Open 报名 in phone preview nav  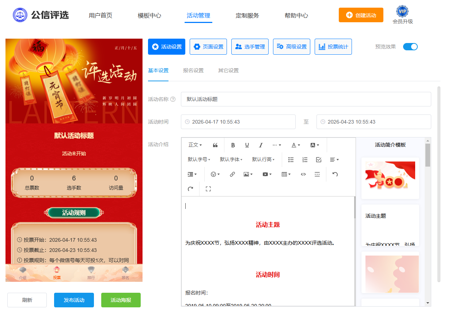click(125, 273)
